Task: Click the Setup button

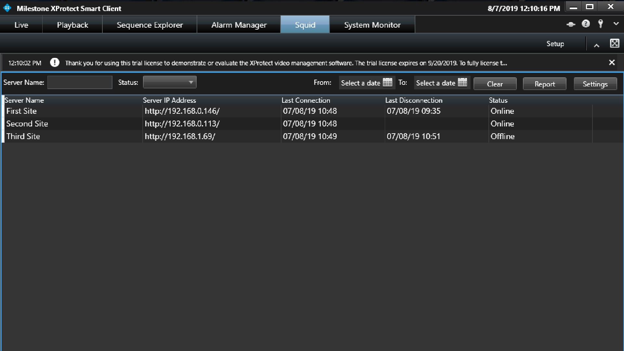Action: coord(555,44)
